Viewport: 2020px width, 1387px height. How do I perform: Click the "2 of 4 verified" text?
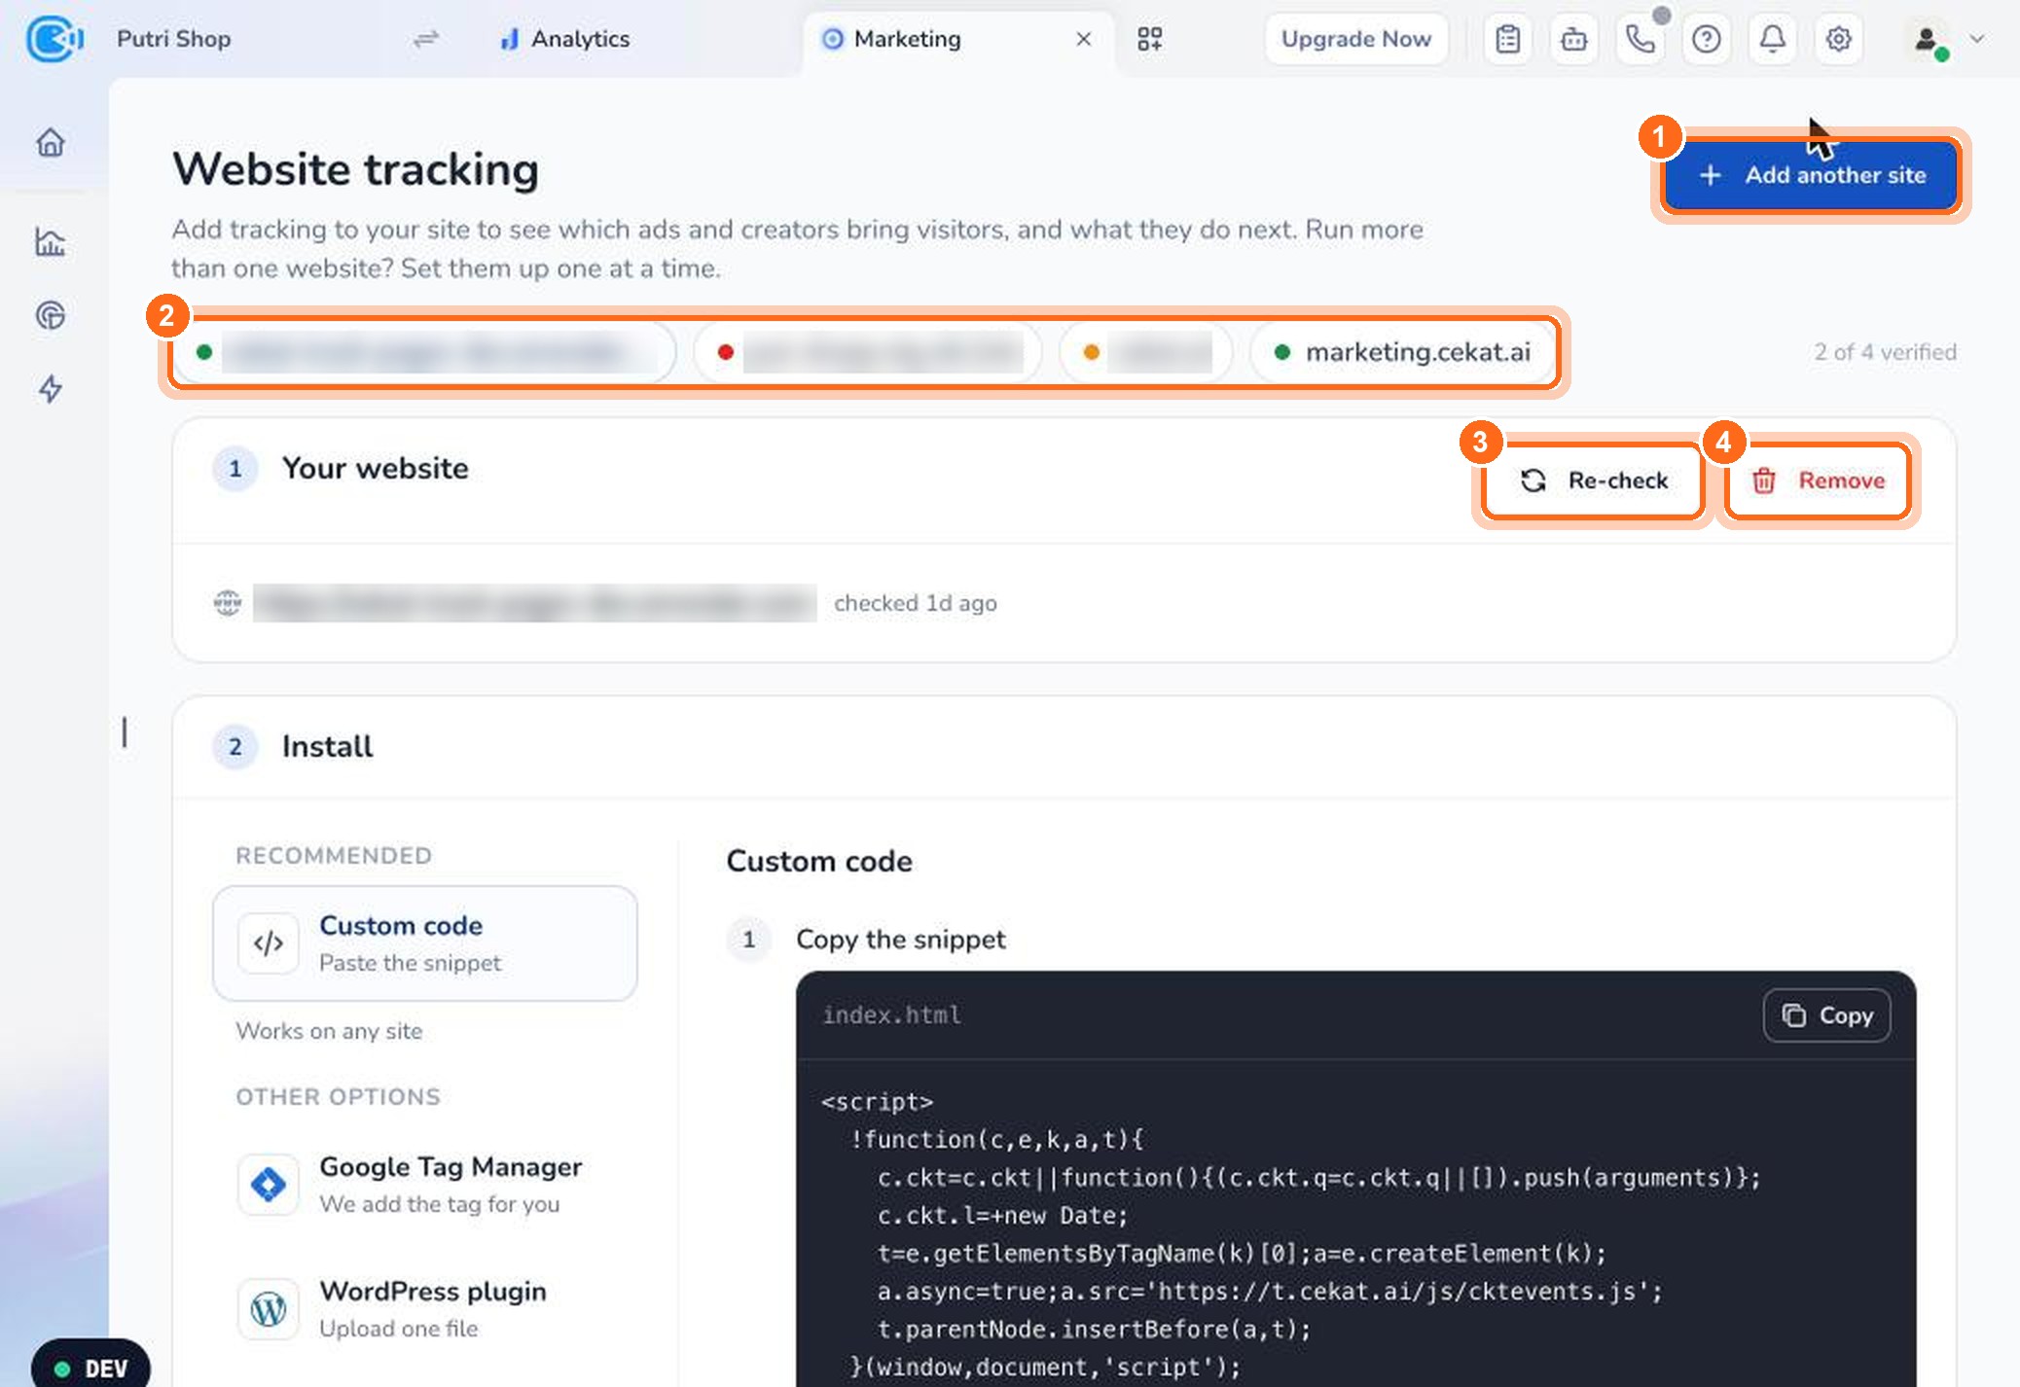1885,352
